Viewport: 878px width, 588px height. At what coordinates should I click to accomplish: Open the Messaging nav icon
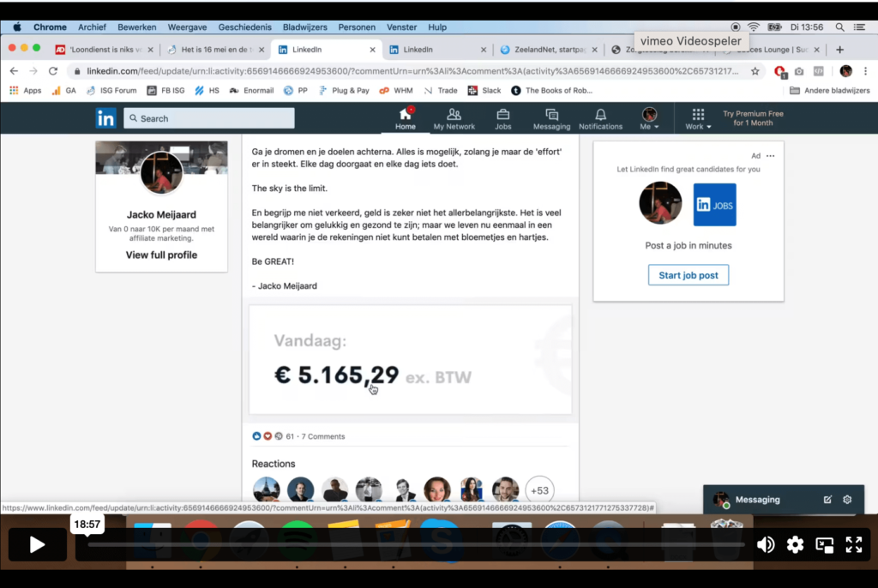551,115
